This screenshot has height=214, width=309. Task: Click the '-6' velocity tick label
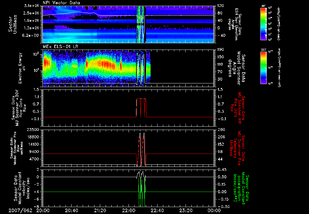[x=37, y=199]
